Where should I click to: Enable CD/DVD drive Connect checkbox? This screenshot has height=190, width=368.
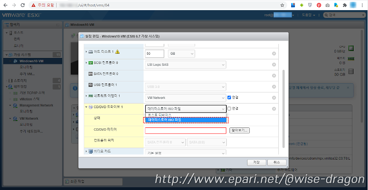(230, 109)
